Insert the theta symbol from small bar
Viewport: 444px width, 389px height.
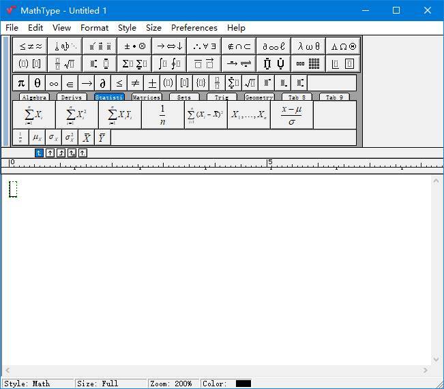pos(38,83)
